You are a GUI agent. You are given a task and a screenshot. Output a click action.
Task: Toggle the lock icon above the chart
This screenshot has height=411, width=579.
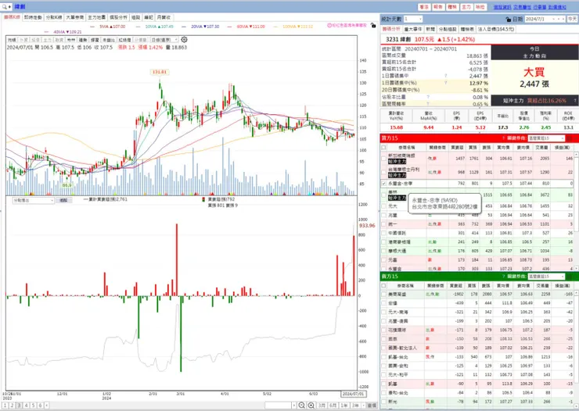tap(373, 26)
